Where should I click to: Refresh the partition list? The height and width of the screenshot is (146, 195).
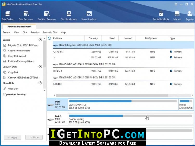(49, 38)
